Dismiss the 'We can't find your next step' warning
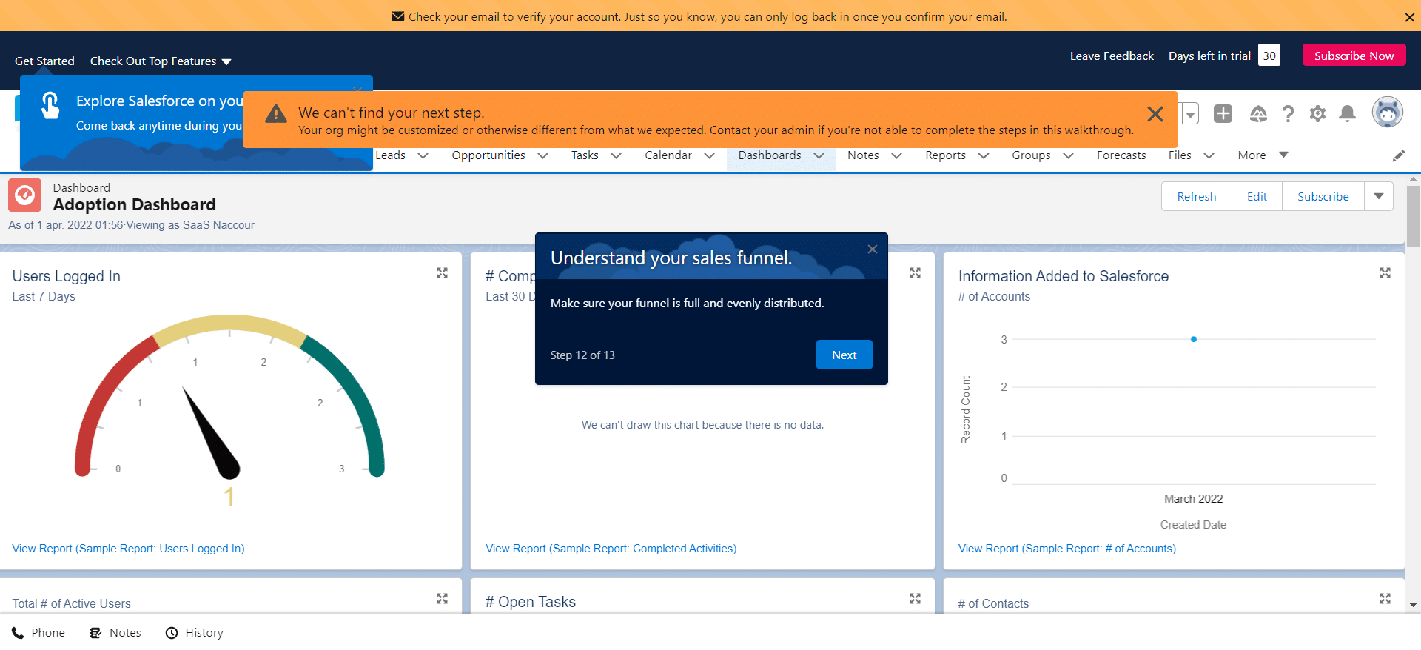Viewport: 1421px width, 650px height. pyautogui.click(x=1155, y=114)
